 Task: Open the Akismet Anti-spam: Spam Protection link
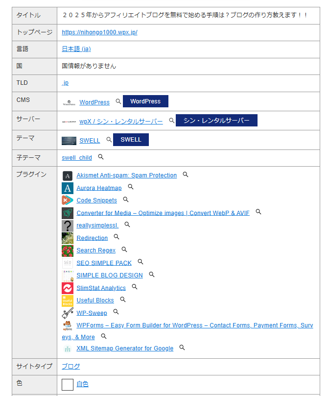[127, 175]
